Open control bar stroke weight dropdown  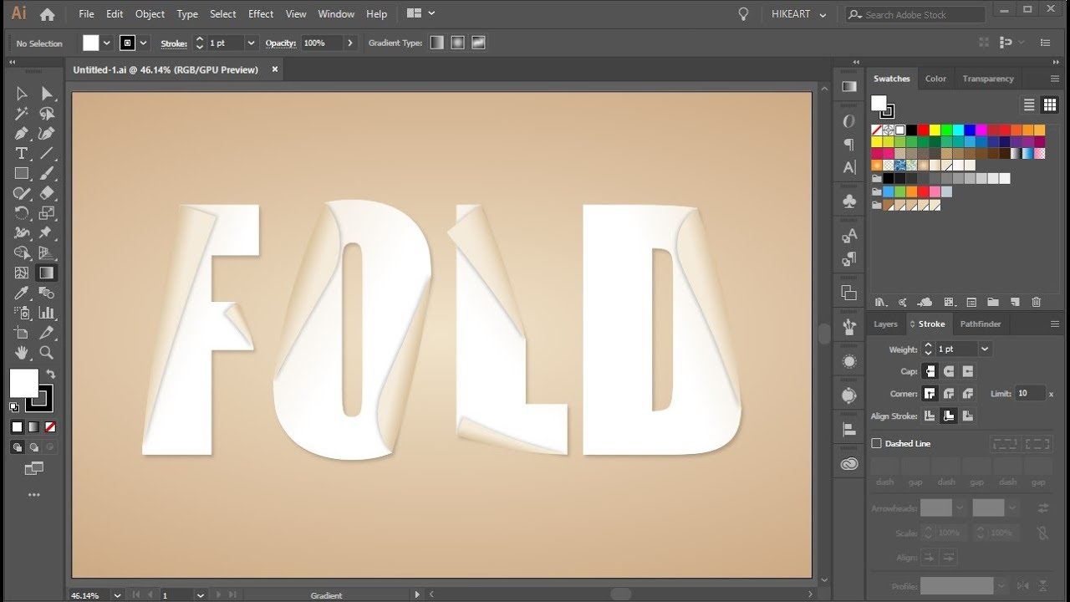[250, 43]
